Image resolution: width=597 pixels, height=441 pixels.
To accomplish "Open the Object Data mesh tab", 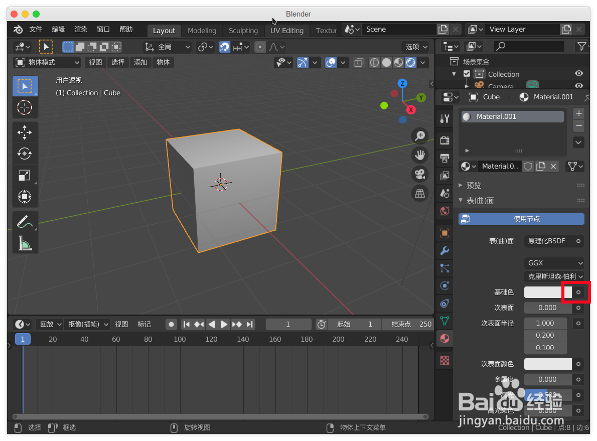I will (x=444, y=321).
